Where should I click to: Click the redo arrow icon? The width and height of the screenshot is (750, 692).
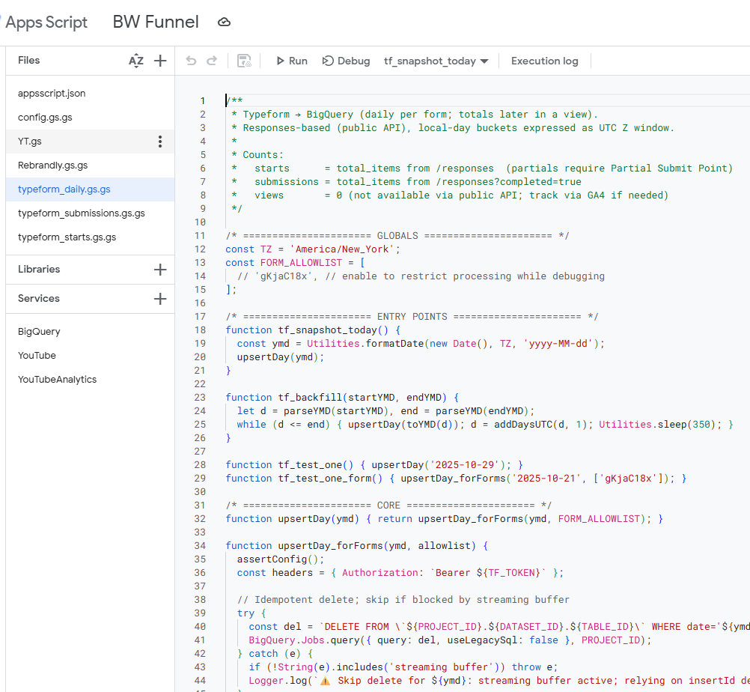212,61
